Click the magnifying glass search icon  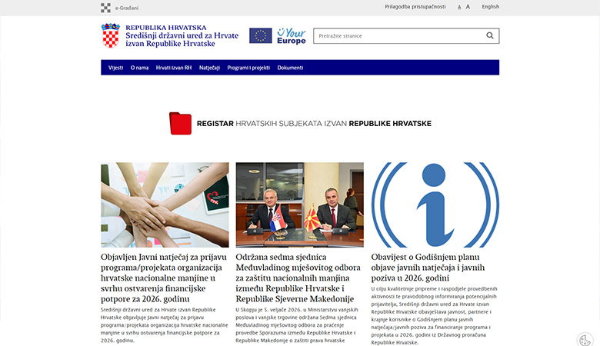click(490, 35)
